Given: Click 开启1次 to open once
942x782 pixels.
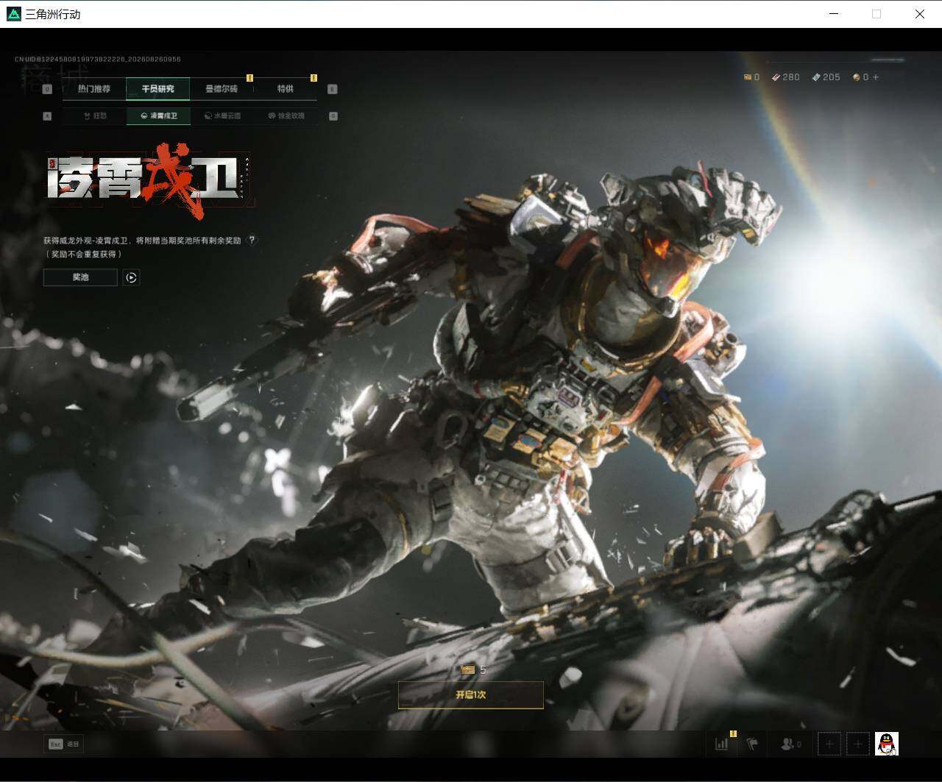Looking at the screenshot, I should tap(471, 694).
